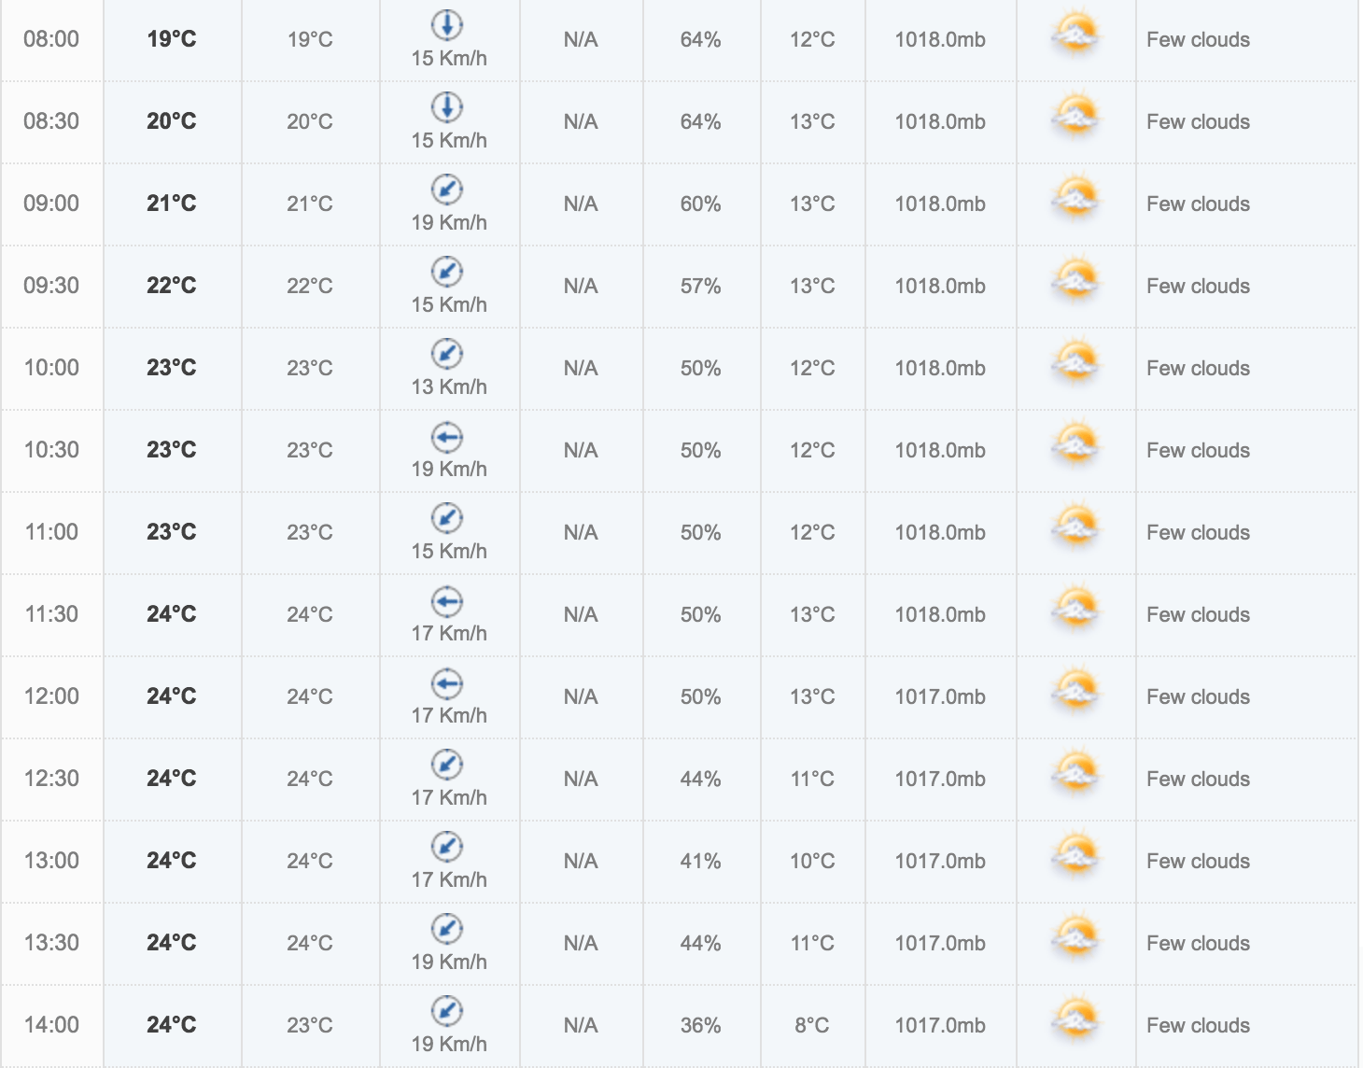Click the 57% humidity at 09:30
Image resolution: width=1363 pixels, height=1068 pixels.
pos(700,286)
